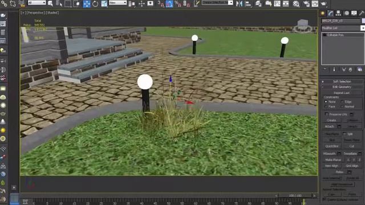The width and height of the screenshot is (365, 205).
Task: Open the Relax settings box
Action: (x=349, y=172)
